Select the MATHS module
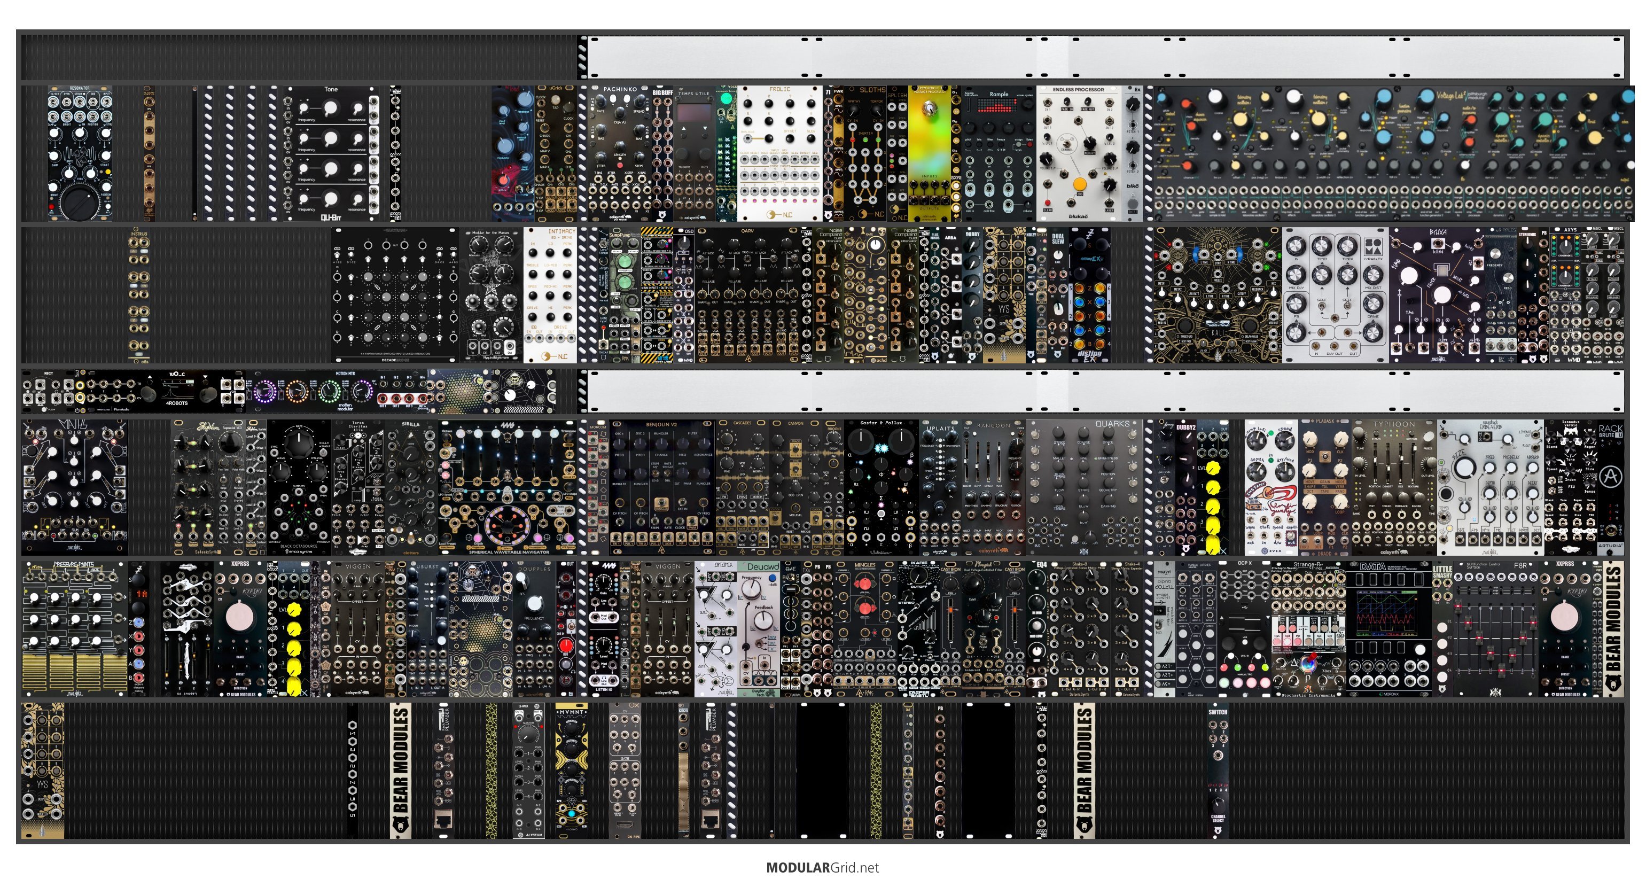Image resolution: width=1646 pixels, height=879 pixels. pos(75,487)
